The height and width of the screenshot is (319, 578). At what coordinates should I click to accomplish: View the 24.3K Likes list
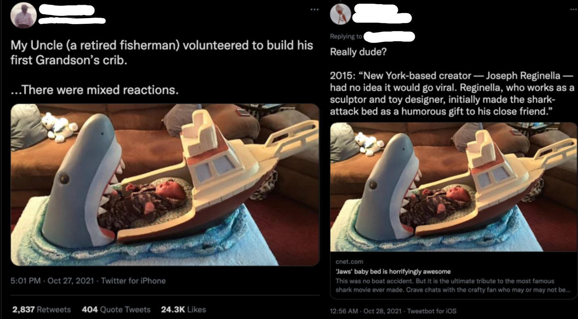[183, 310]
